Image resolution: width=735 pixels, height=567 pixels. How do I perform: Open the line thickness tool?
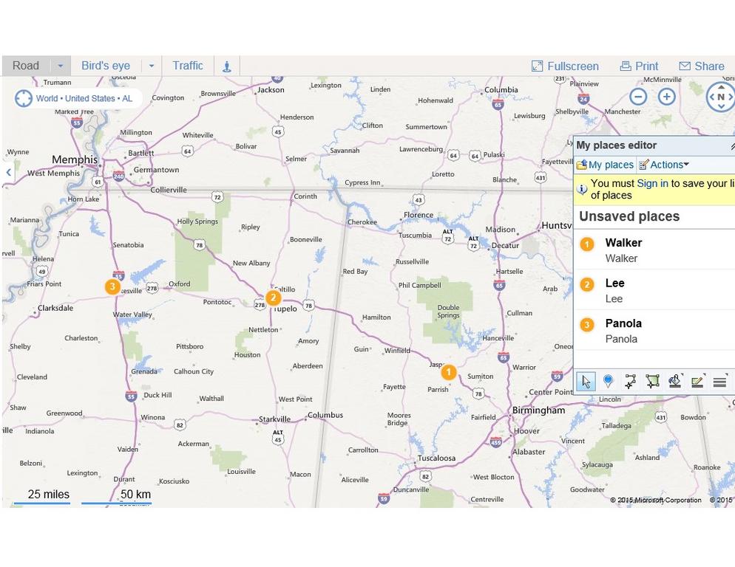pos(719,382)
